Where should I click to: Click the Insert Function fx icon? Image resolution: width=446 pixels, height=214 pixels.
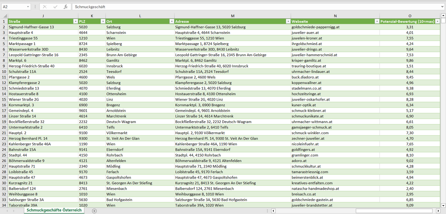(65, 7)
